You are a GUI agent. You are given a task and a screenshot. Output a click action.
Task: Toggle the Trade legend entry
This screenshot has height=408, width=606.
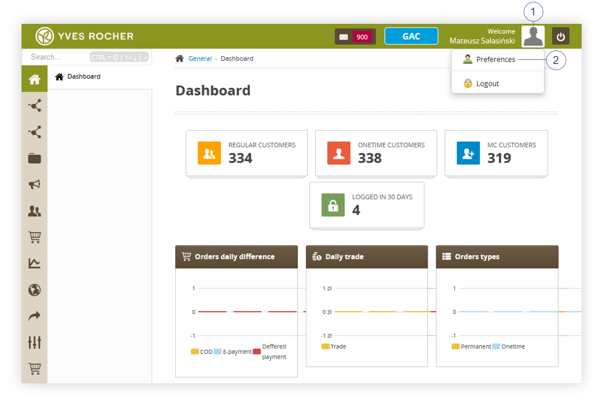334,346
